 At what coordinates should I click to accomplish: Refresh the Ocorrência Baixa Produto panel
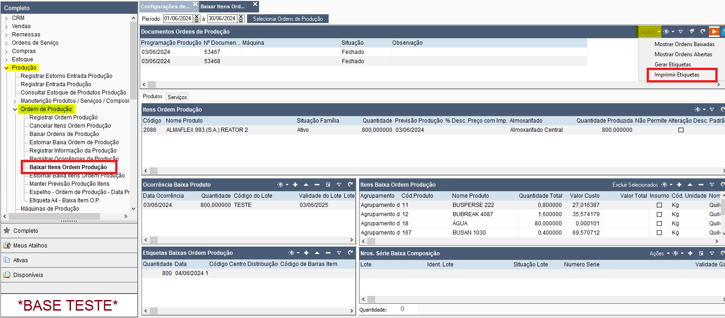[x=350, y=185]
